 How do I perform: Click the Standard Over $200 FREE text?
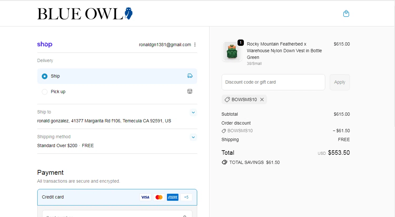(65, 145)
